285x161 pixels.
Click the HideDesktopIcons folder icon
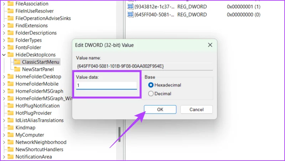[11, 55]
